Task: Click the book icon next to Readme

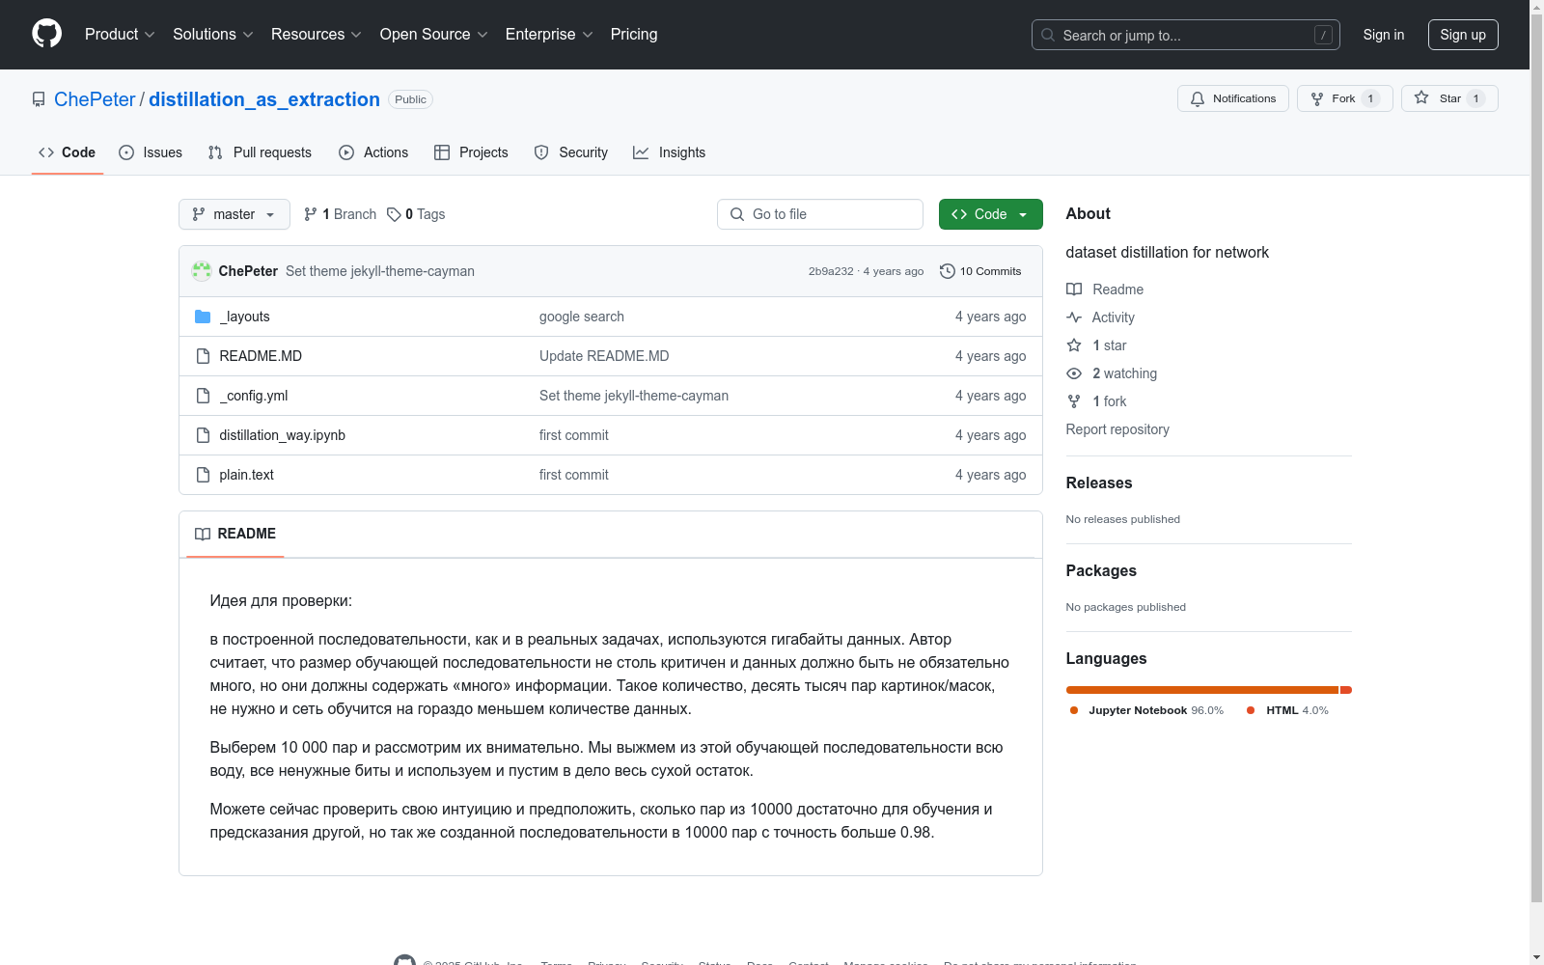Action: point(1074,289)
